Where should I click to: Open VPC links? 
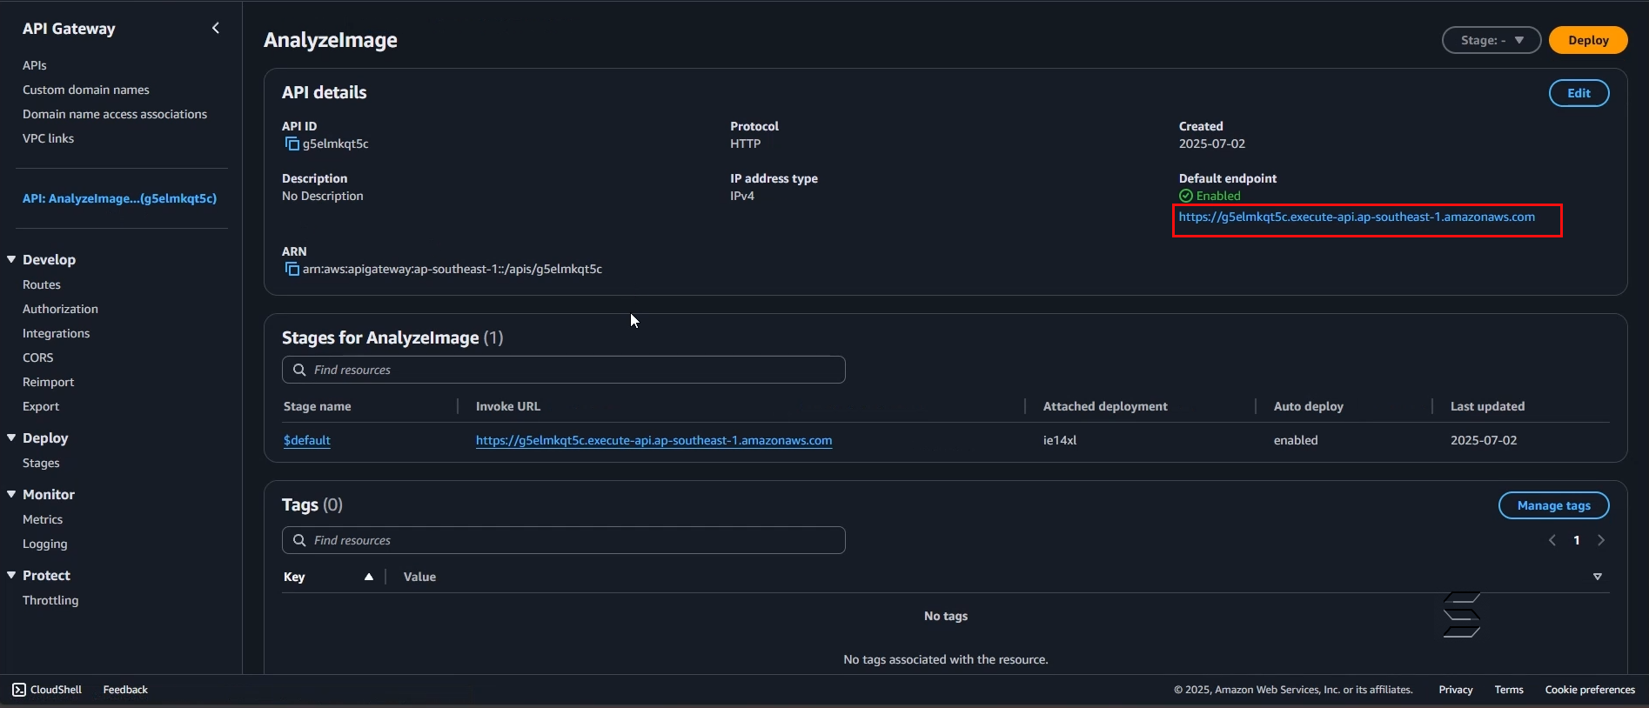(x=48, y=138)
